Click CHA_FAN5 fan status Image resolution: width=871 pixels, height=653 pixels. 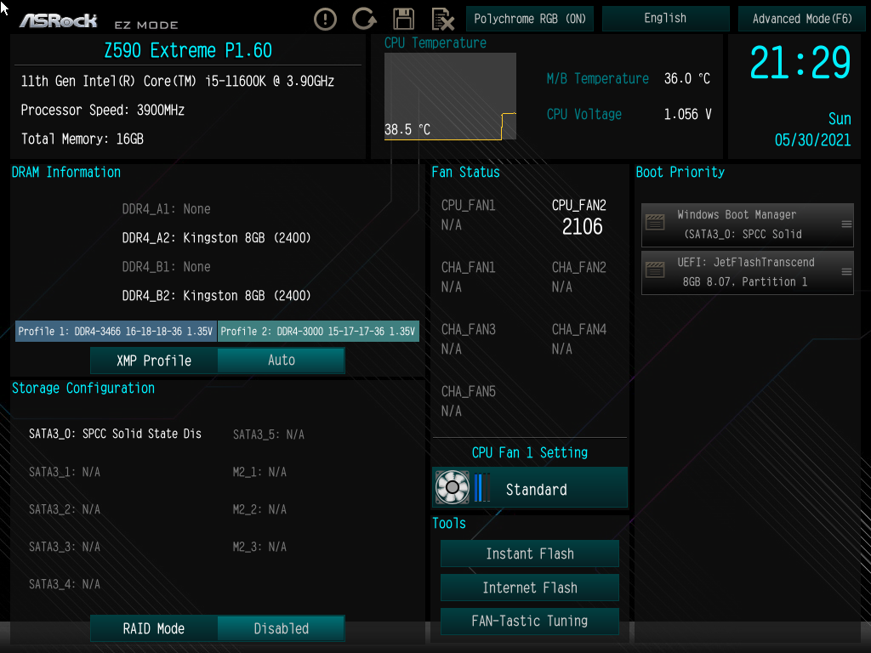469,401
